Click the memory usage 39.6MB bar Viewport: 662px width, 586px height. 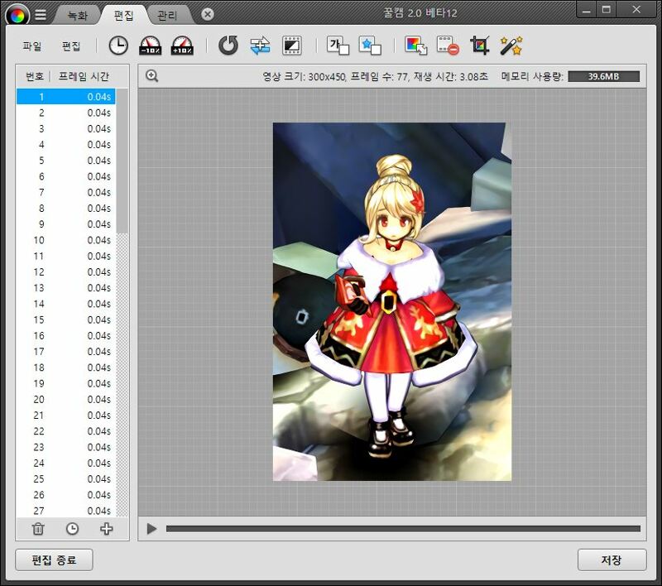604,76
